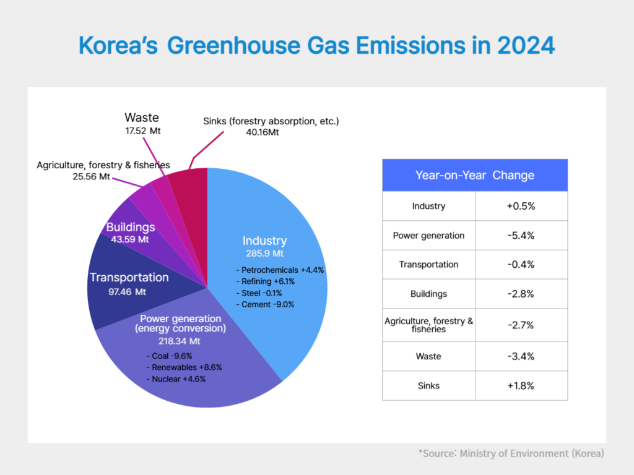Click the Sinks +1.8% table value
Screen dimensions: 634x475
point(520,385)
